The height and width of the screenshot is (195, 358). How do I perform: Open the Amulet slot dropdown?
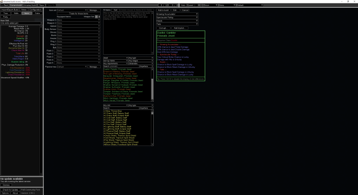pos(79,38)
